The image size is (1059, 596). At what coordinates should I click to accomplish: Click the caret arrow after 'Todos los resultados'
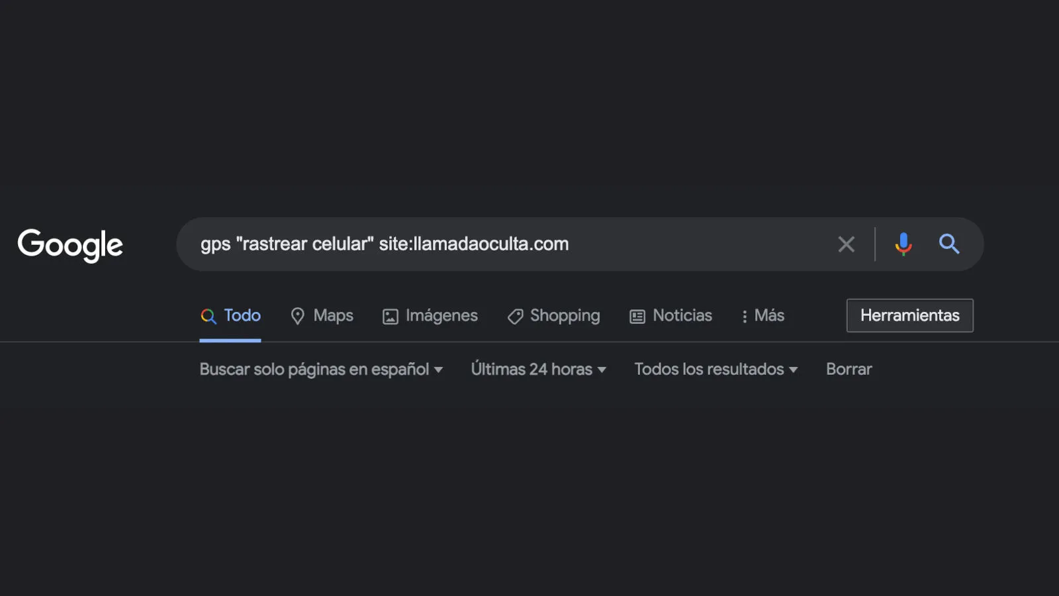(793, 370)
